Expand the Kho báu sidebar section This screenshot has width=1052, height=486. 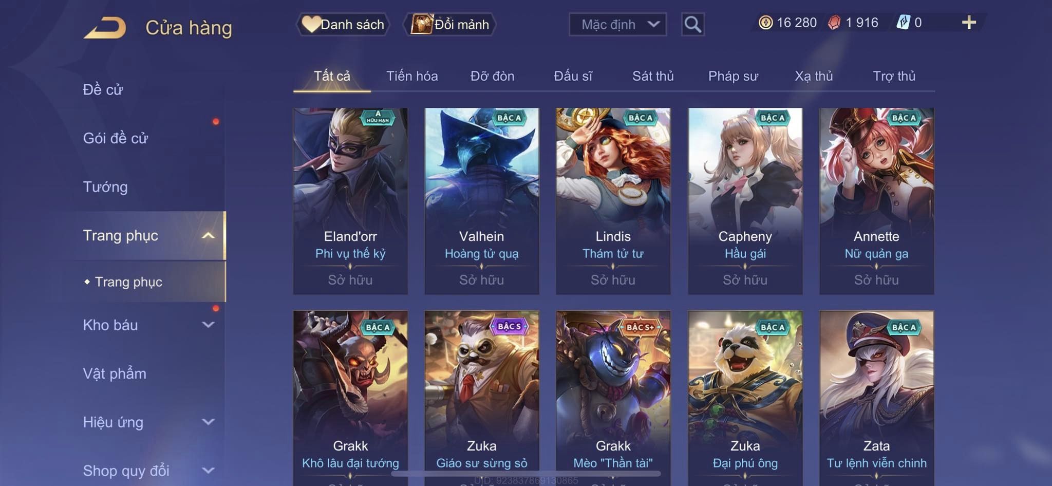coord(208,325)
